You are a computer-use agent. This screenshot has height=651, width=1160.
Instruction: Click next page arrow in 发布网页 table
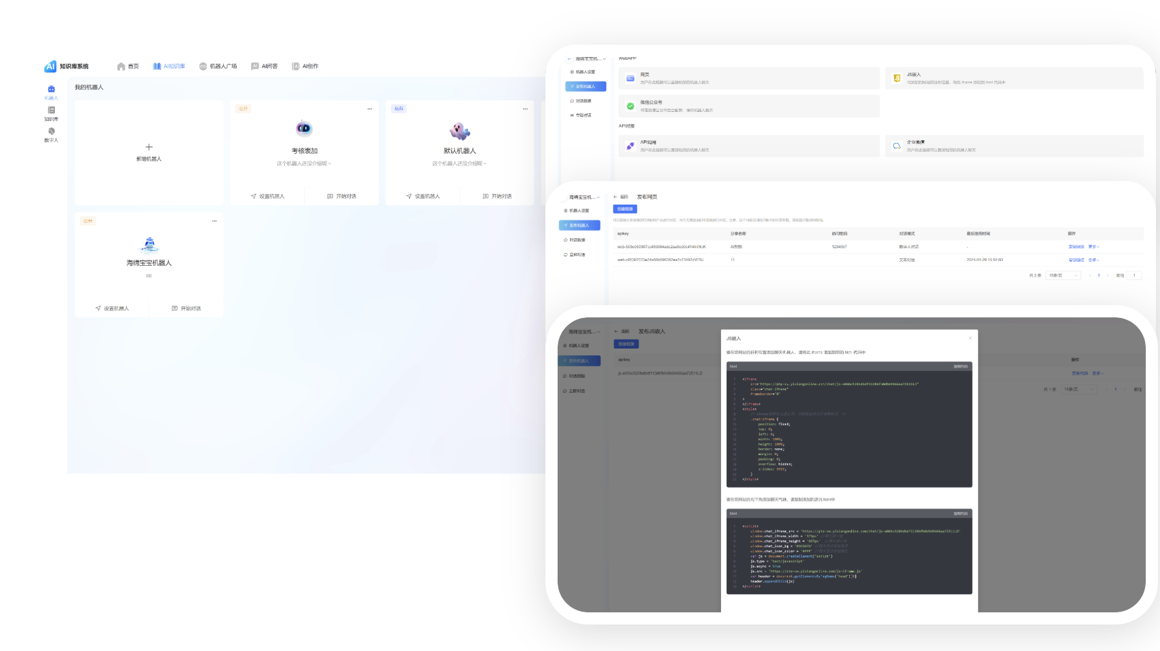[1108, 275]
